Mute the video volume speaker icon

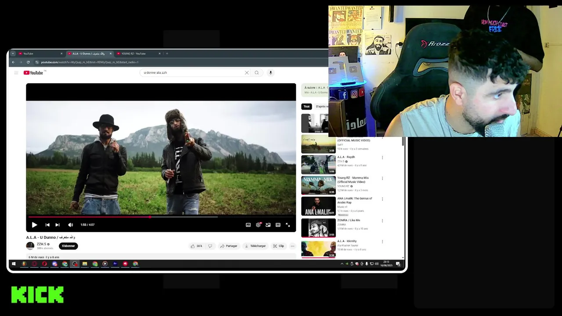click(70, 225)
